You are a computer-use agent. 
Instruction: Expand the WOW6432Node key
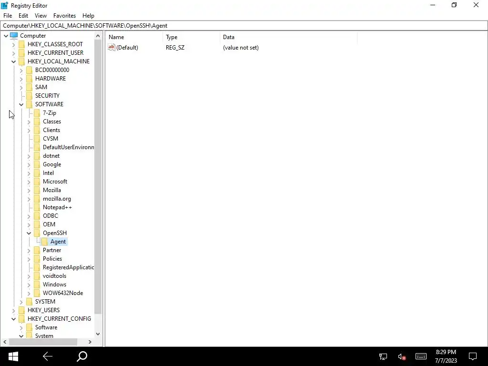29,293
